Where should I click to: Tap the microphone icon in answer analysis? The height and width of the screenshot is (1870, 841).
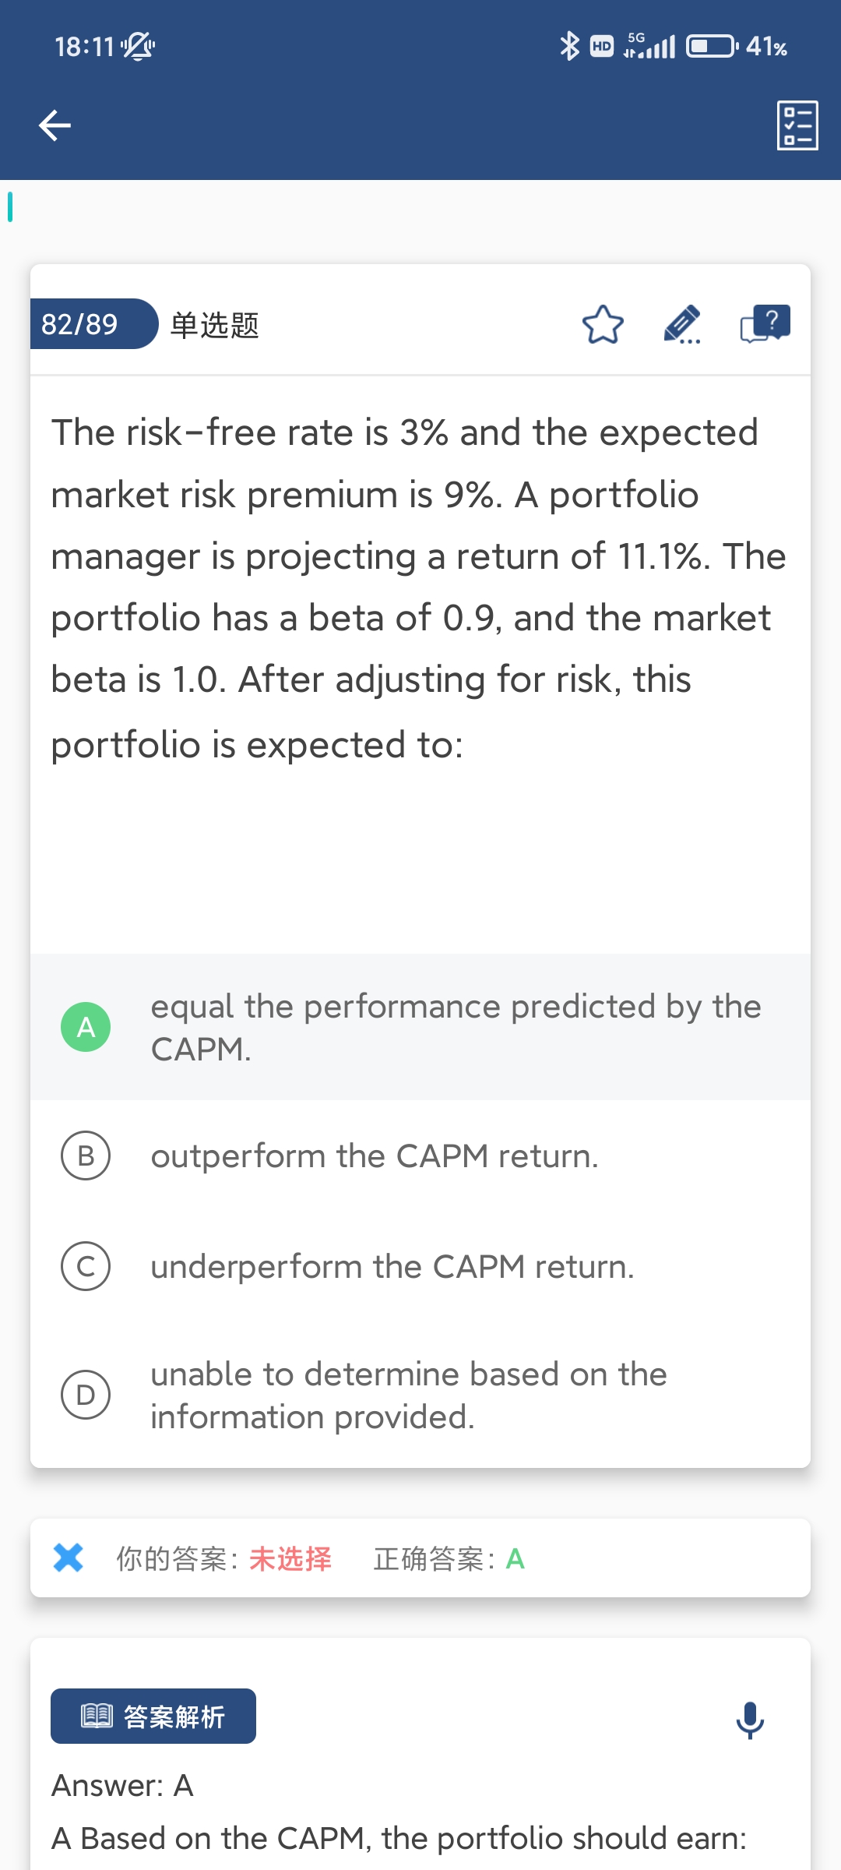pyautogui.click(x=750, y=1720)
